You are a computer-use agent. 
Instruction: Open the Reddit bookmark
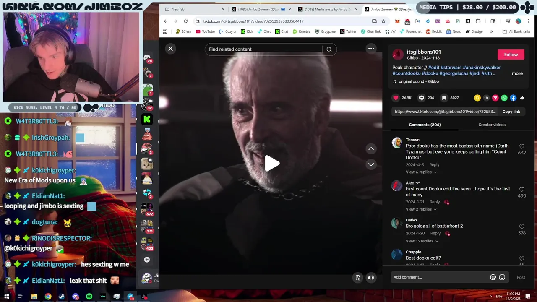(x=434, y=31)
